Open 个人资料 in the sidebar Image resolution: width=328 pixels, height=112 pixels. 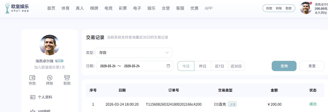coord(45,97)
